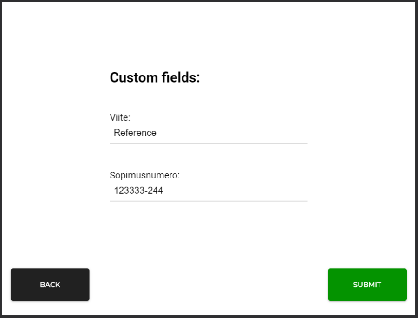Click the "123333-244" value in Sopimusnumero
418x318 pixels.
point(138,191)
